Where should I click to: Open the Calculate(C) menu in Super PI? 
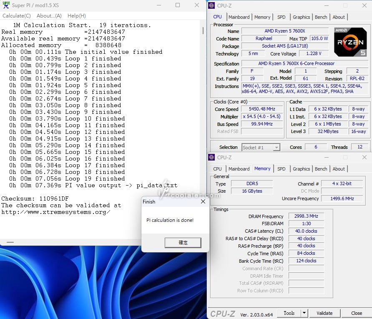coord(17,16)
